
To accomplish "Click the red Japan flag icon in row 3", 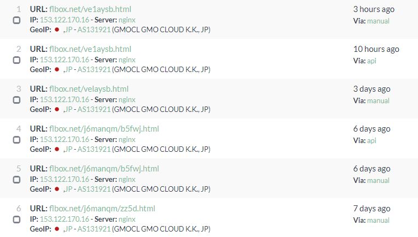I will (x=57, y=109).
